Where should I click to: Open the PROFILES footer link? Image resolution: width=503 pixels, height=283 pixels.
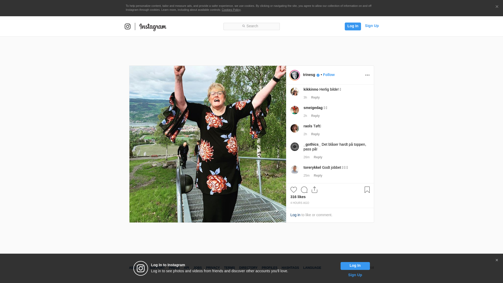tap(270, 268)
